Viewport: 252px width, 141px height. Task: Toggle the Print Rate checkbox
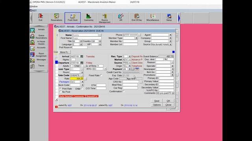(x=60, y=89)
